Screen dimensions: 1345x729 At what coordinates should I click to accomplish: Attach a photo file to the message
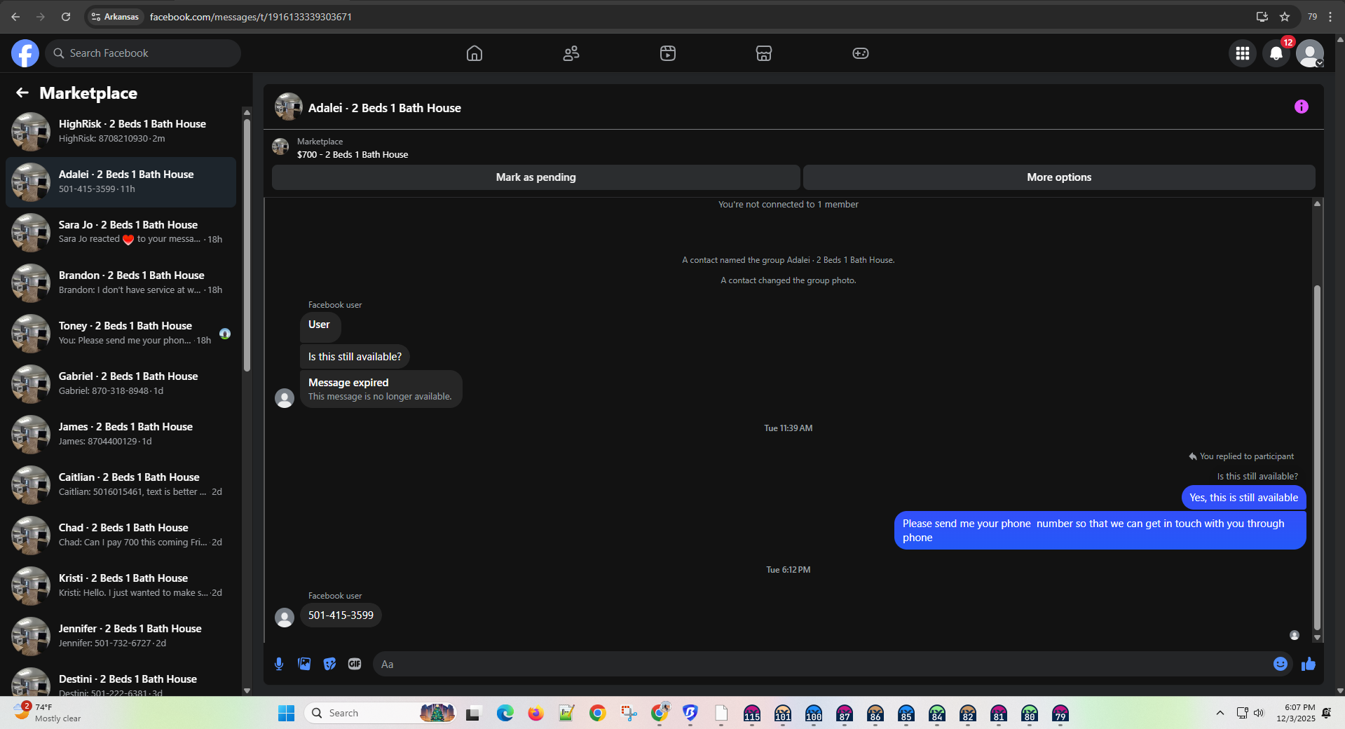304,664
